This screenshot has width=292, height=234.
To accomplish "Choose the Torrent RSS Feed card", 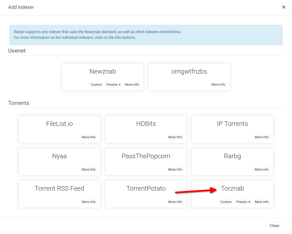I will pyautogui.click(x=59, y=194).
